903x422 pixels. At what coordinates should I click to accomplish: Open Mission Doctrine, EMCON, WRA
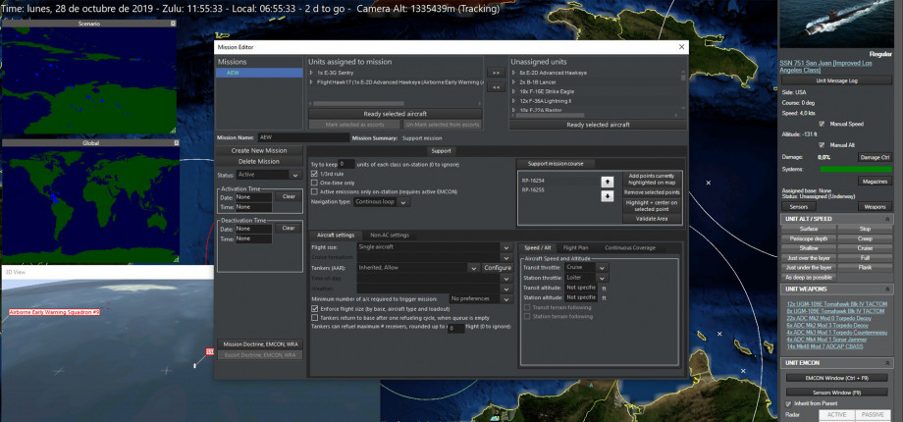tap(259, 344)
